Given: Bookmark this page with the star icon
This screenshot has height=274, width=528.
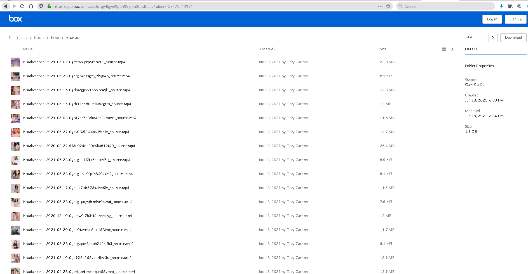Looking at the screenshot, I should 388,6.
